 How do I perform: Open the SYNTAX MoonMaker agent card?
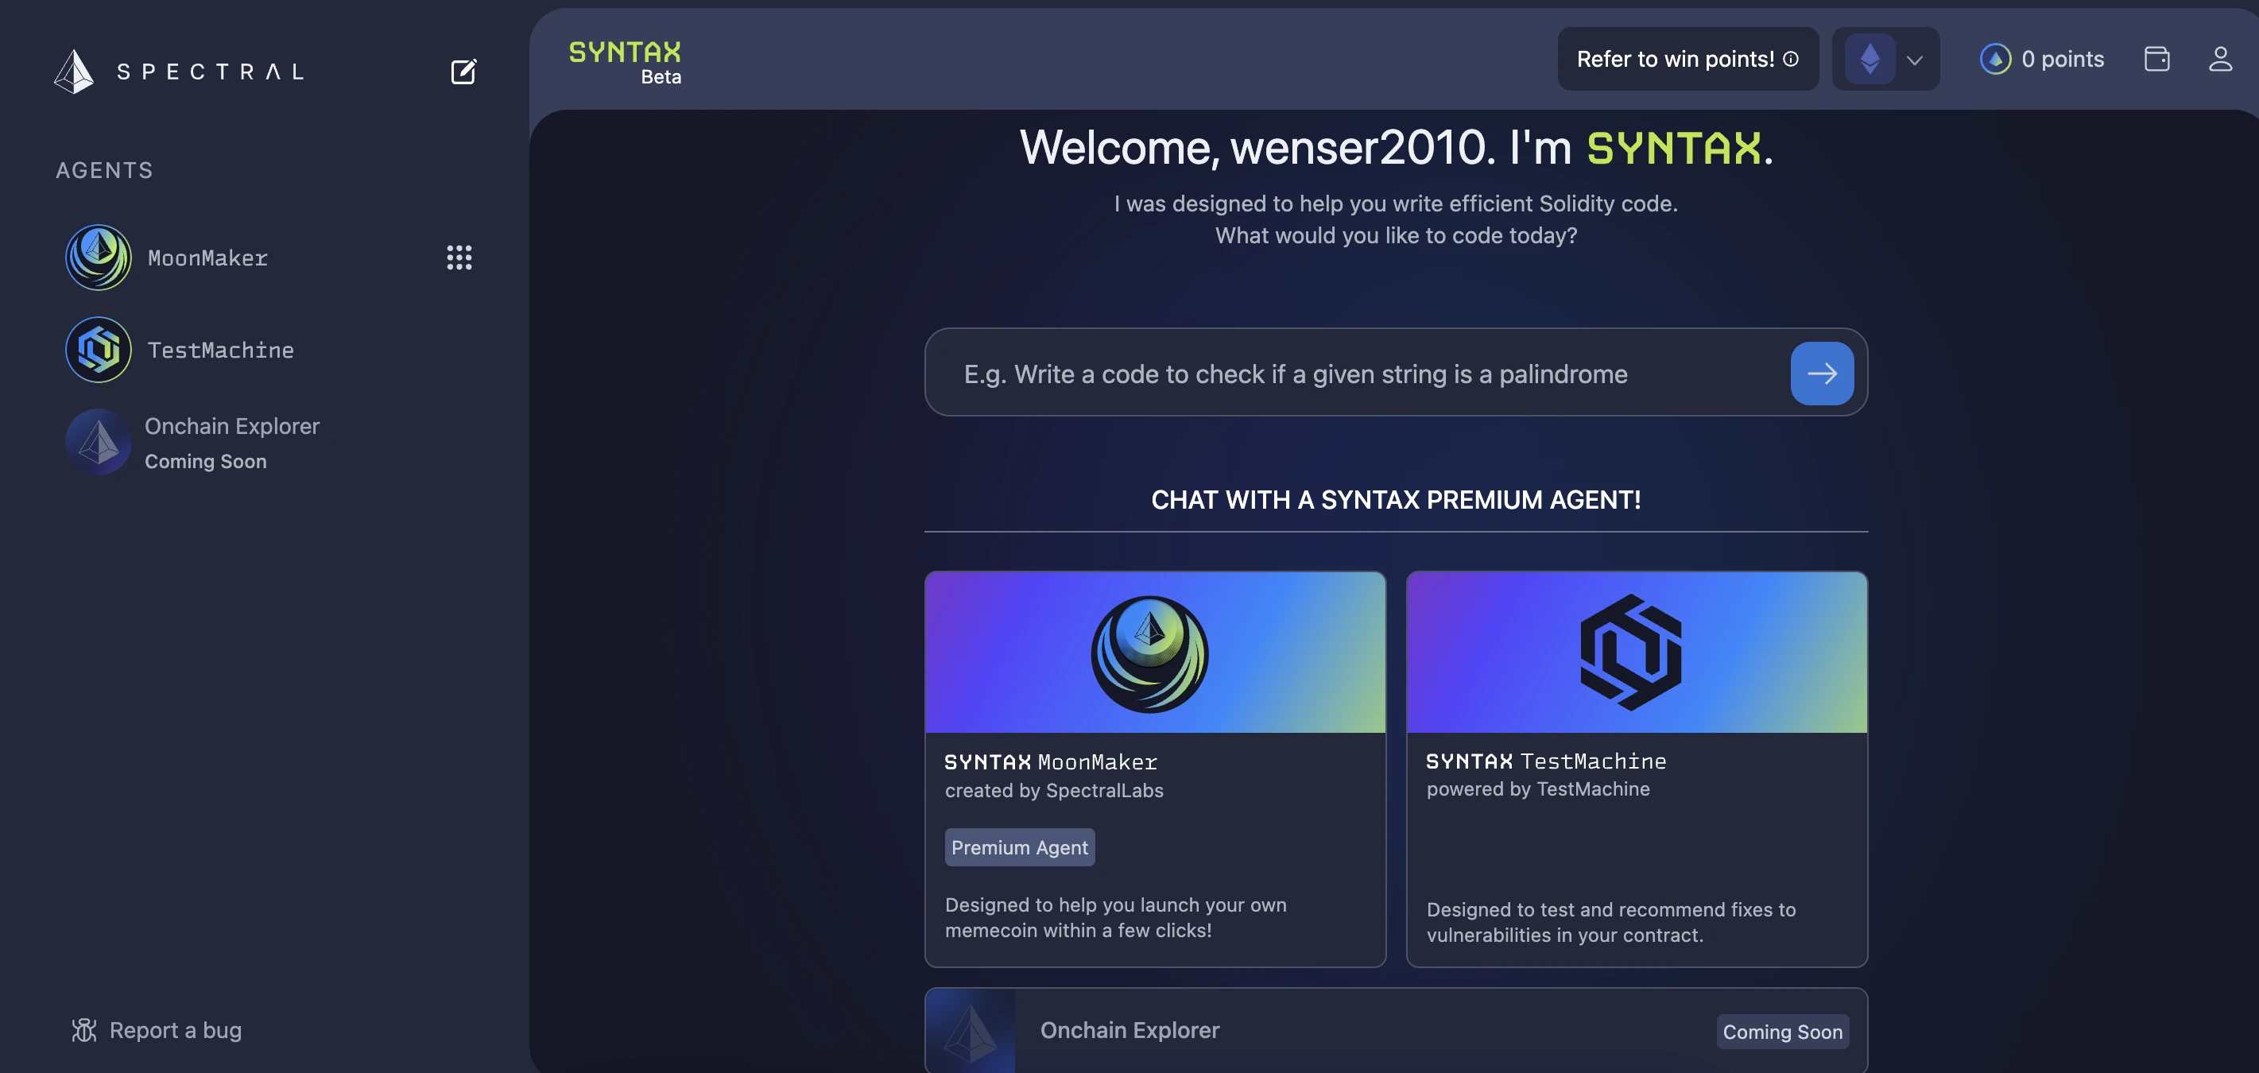[1154, 768]
